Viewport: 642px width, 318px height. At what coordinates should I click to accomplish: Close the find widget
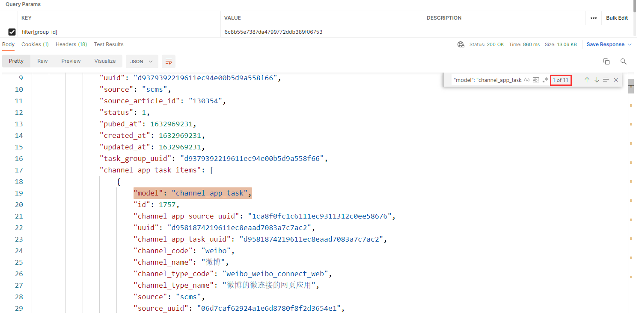pyautogui.click(x=616, y=80)
